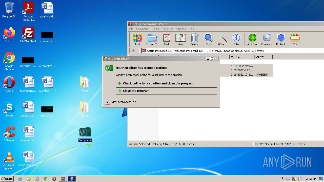Select the row modified 7/16/2022
Viewport: 324px width, 182px height.
coord(246,75)
